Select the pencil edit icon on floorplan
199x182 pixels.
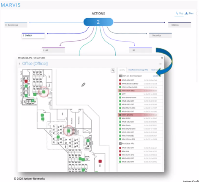(x=83, y=84)
